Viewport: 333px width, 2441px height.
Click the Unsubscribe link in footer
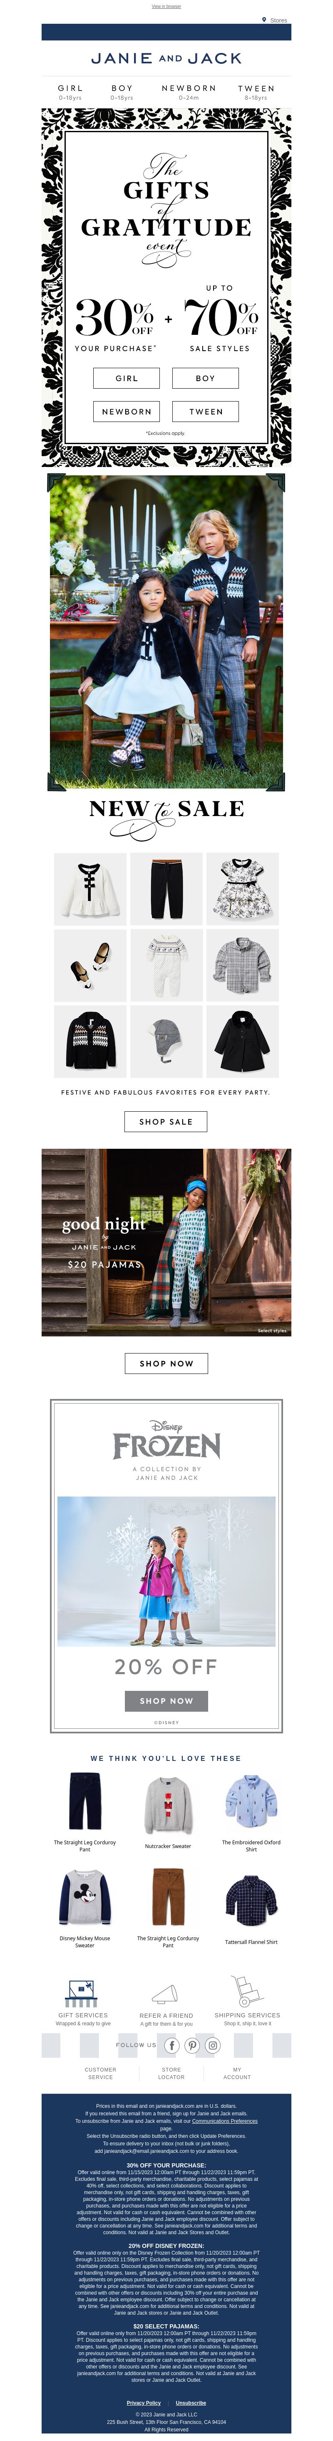point(191,2402)
